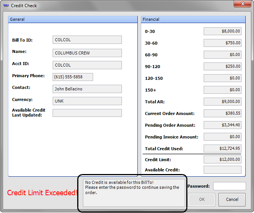Select the 30-60 amount $750.00
This screenshot has width=254, height=213.
coord(223,43)
